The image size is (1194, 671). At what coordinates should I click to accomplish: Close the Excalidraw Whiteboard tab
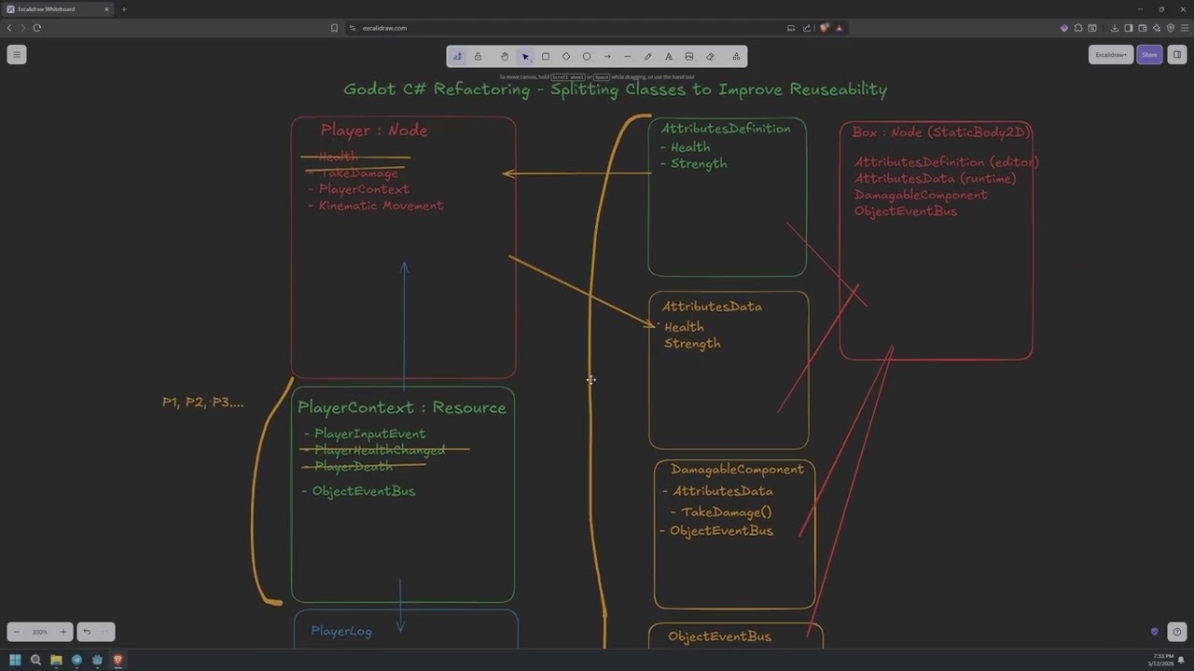point(106,9)
